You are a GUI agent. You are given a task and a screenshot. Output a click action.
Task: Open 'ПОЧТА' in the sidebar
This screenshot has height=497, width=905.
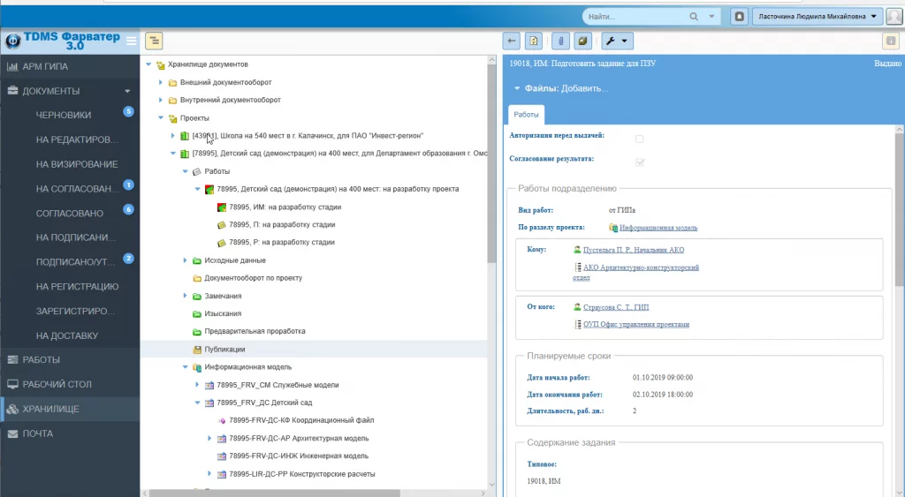coord(38,433)
